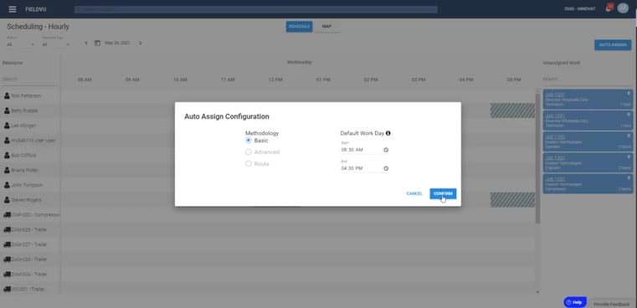Go to the next day arrow
Screen dimensions: 637x308
[141, 43]
